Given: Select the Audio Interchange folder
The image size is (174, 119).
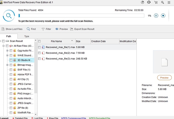Looking at the screenshot, I should click(25, 99).
